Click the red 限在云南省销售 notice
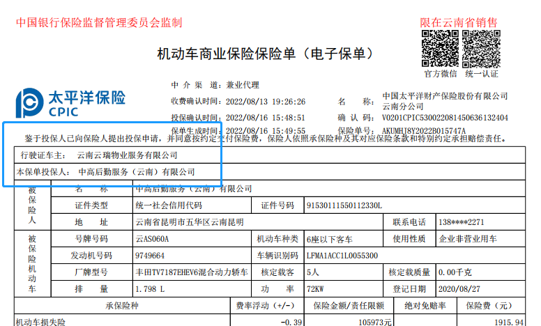 [x=459, y=22]
